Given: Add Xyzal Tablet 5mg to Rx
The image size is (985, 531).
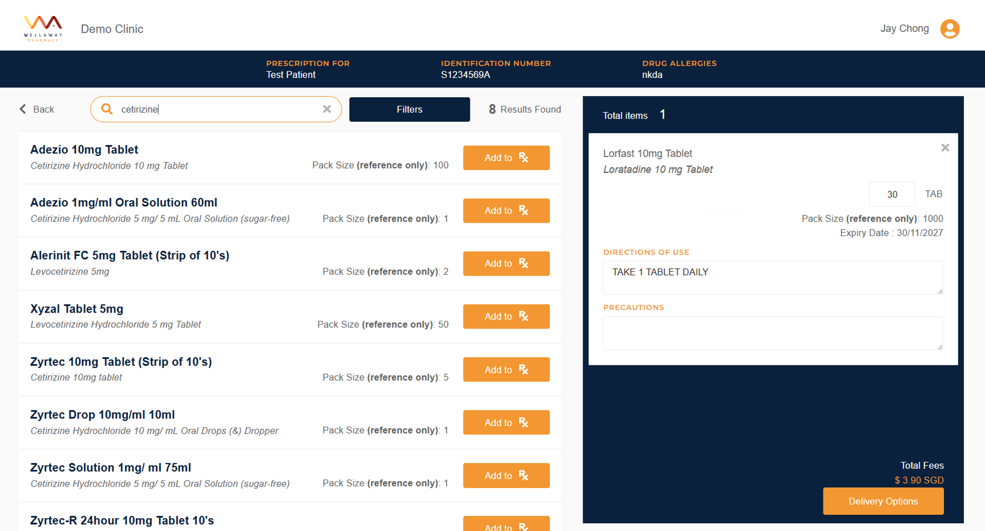Looking at the screenshot, I should (506, 317).
